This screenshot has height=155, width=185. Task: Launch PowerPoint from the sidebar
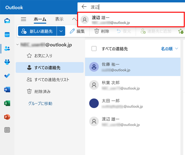pos(7,117)
